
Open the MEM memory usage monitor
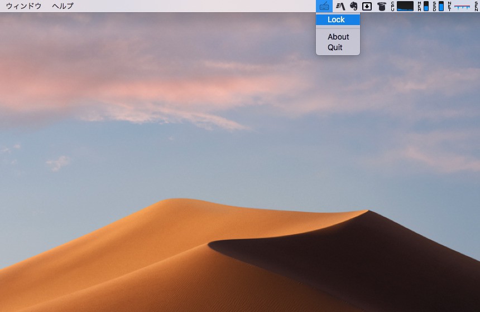pyautogui.click(x=423, y=6)
